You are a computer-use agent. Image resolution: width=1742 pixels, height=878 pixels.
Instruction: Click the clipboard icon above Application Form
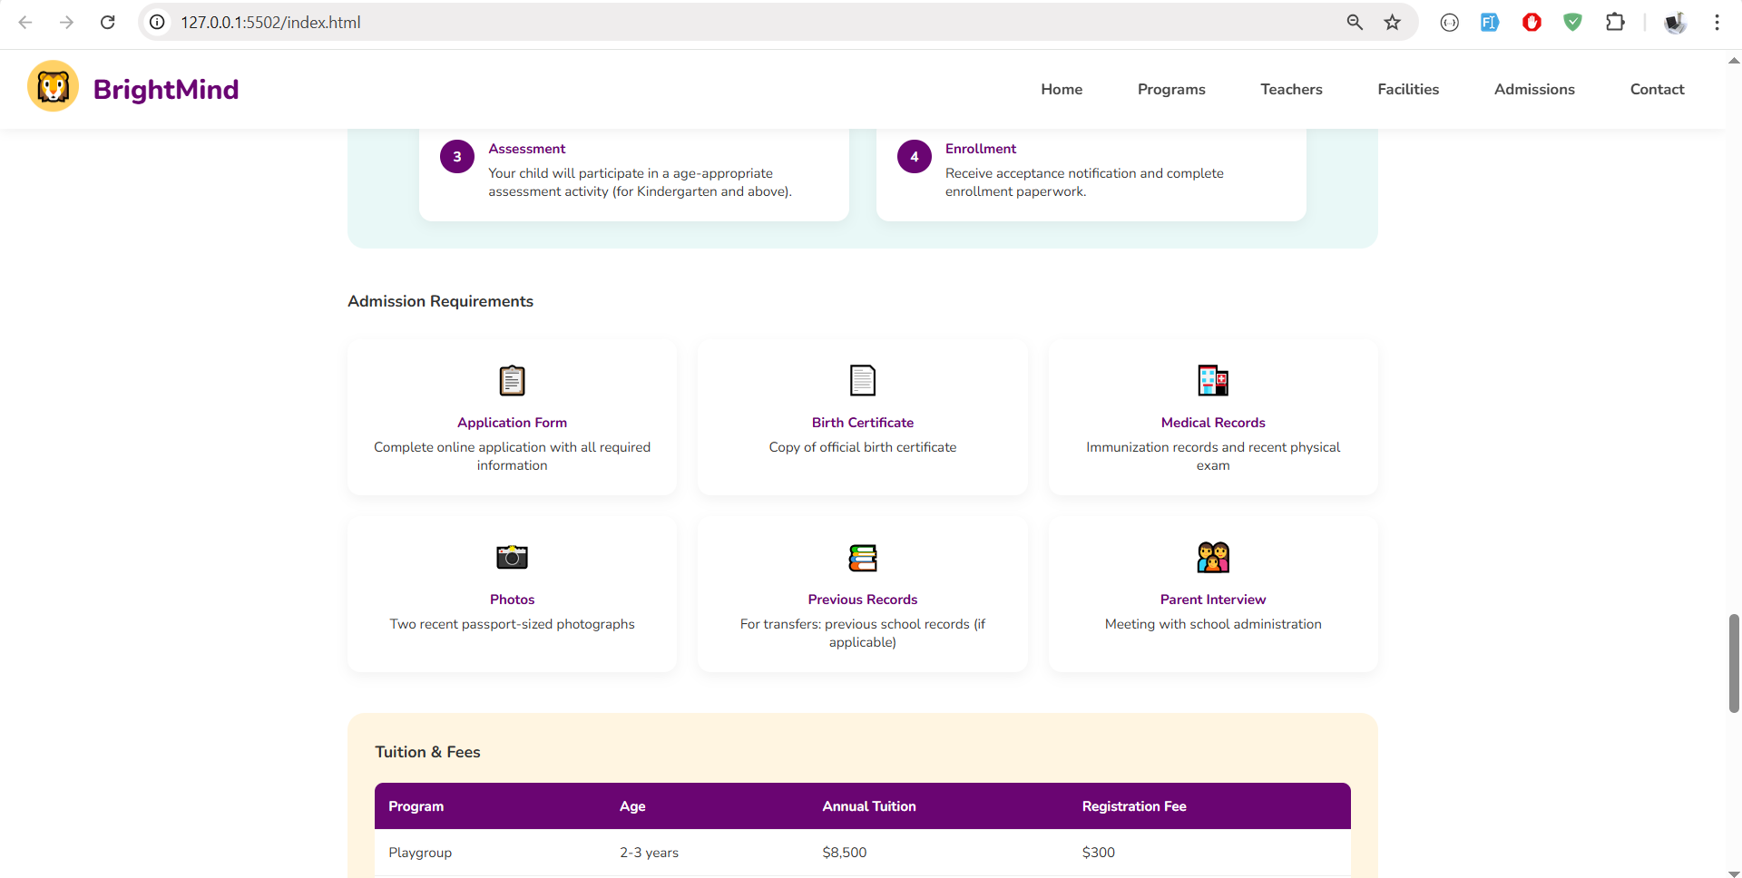coord(512,381)
